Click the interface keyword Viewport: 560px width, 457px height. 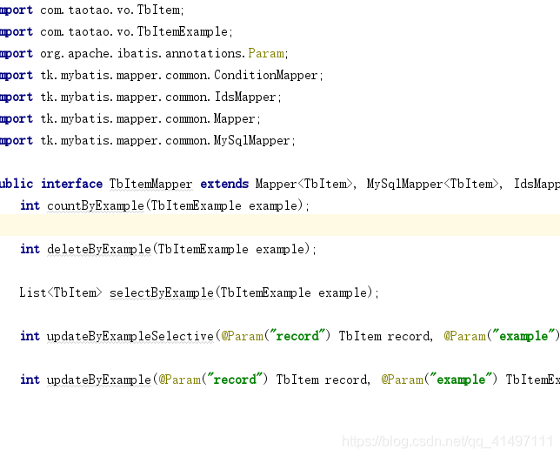coord(72,184)
